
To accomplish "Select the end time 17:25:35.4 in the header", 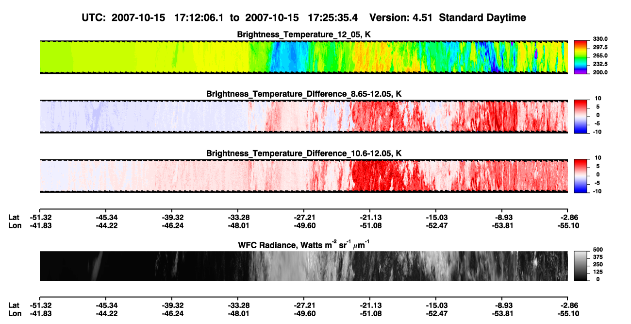I will pyautogui.click(x=332, y=18).
